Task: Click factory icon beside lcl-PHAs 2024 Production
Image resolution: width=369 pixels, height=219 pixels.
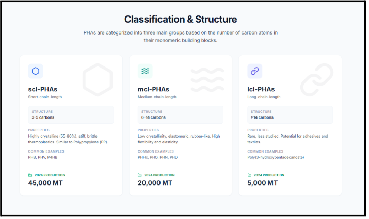Action: (249, 175)
